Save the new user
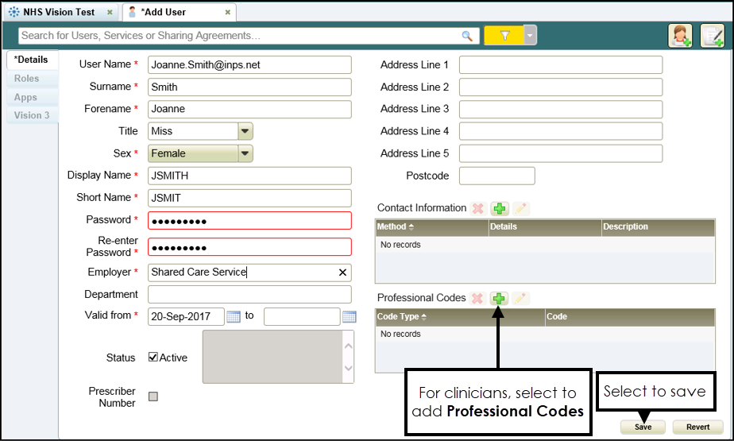This screenshot has width=734, height=441. 643,427
